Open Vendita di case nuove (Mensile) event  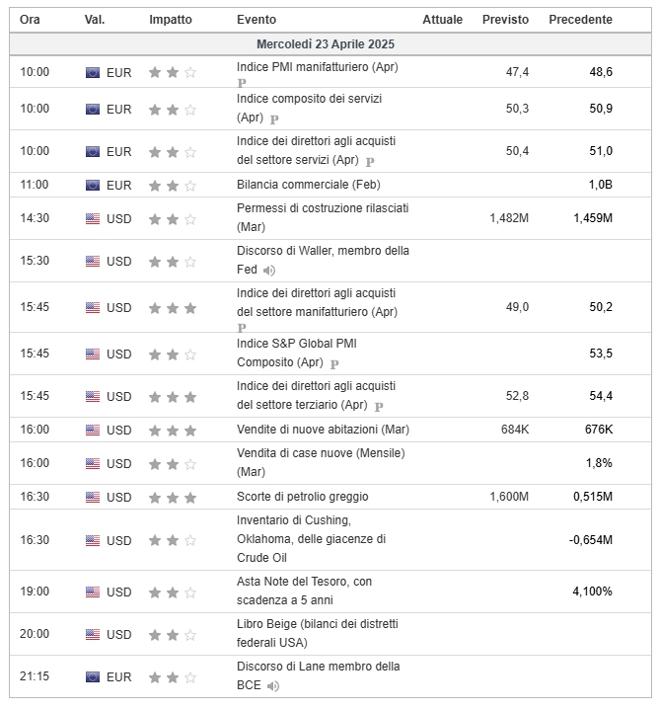point(321,463)
